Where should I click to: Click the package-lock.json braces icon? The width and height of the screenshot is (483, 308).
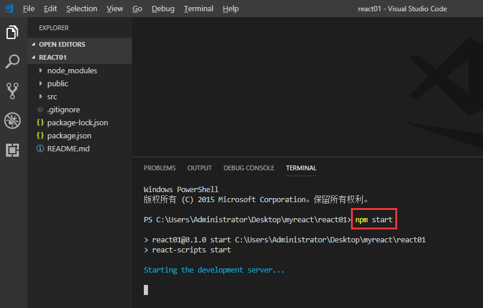tap(40, 122)
